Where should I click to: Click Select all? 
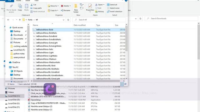(x=112, y=5)
